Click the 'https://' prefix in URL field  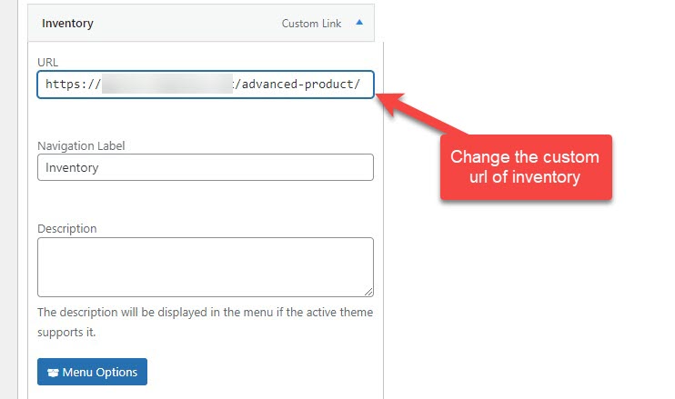click(x=73, y=85)
